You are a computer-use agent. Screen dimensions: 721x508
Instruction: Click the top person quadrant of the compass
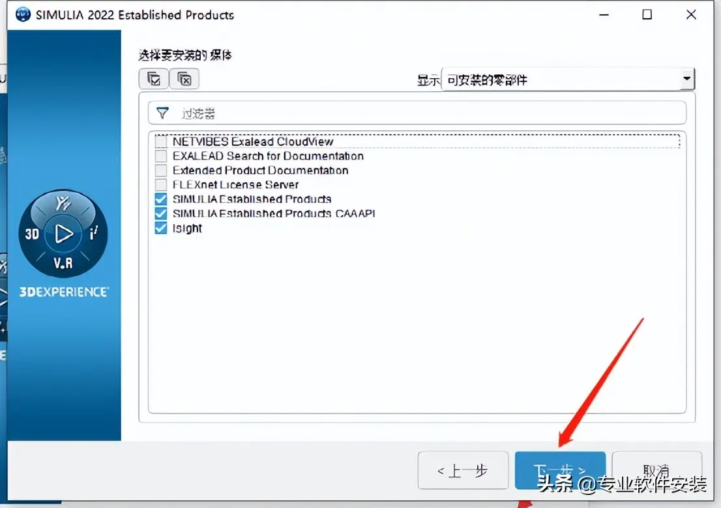(x=63, y=203)
